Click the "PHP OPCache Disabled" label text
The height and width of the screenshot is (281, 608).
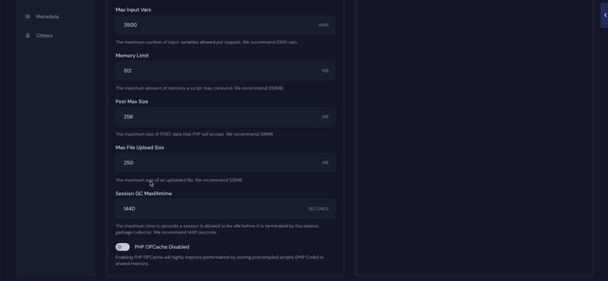161,247
